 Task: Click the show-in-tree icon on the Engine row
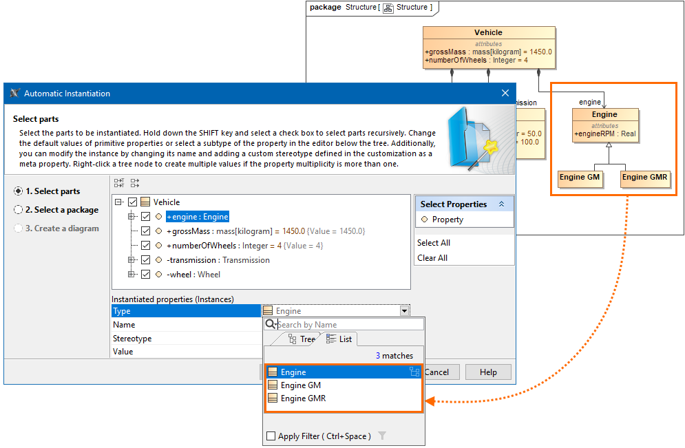414,372
